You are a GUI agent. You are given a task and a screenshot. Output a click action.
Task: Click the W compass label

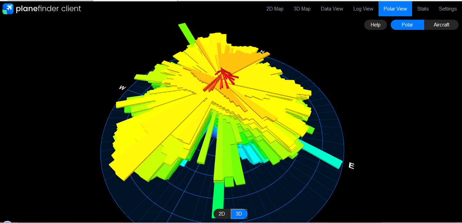click(x=123, y=88)
